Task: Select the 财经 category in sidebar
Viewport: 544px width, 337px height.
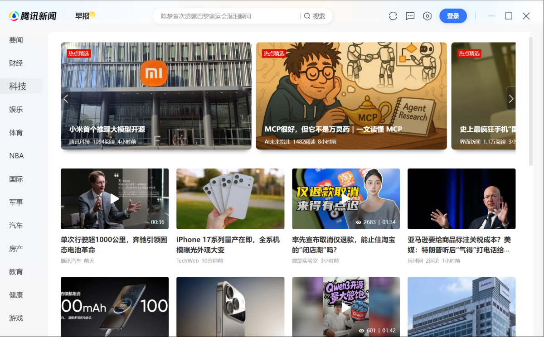Action: click(x=16, y=63)
